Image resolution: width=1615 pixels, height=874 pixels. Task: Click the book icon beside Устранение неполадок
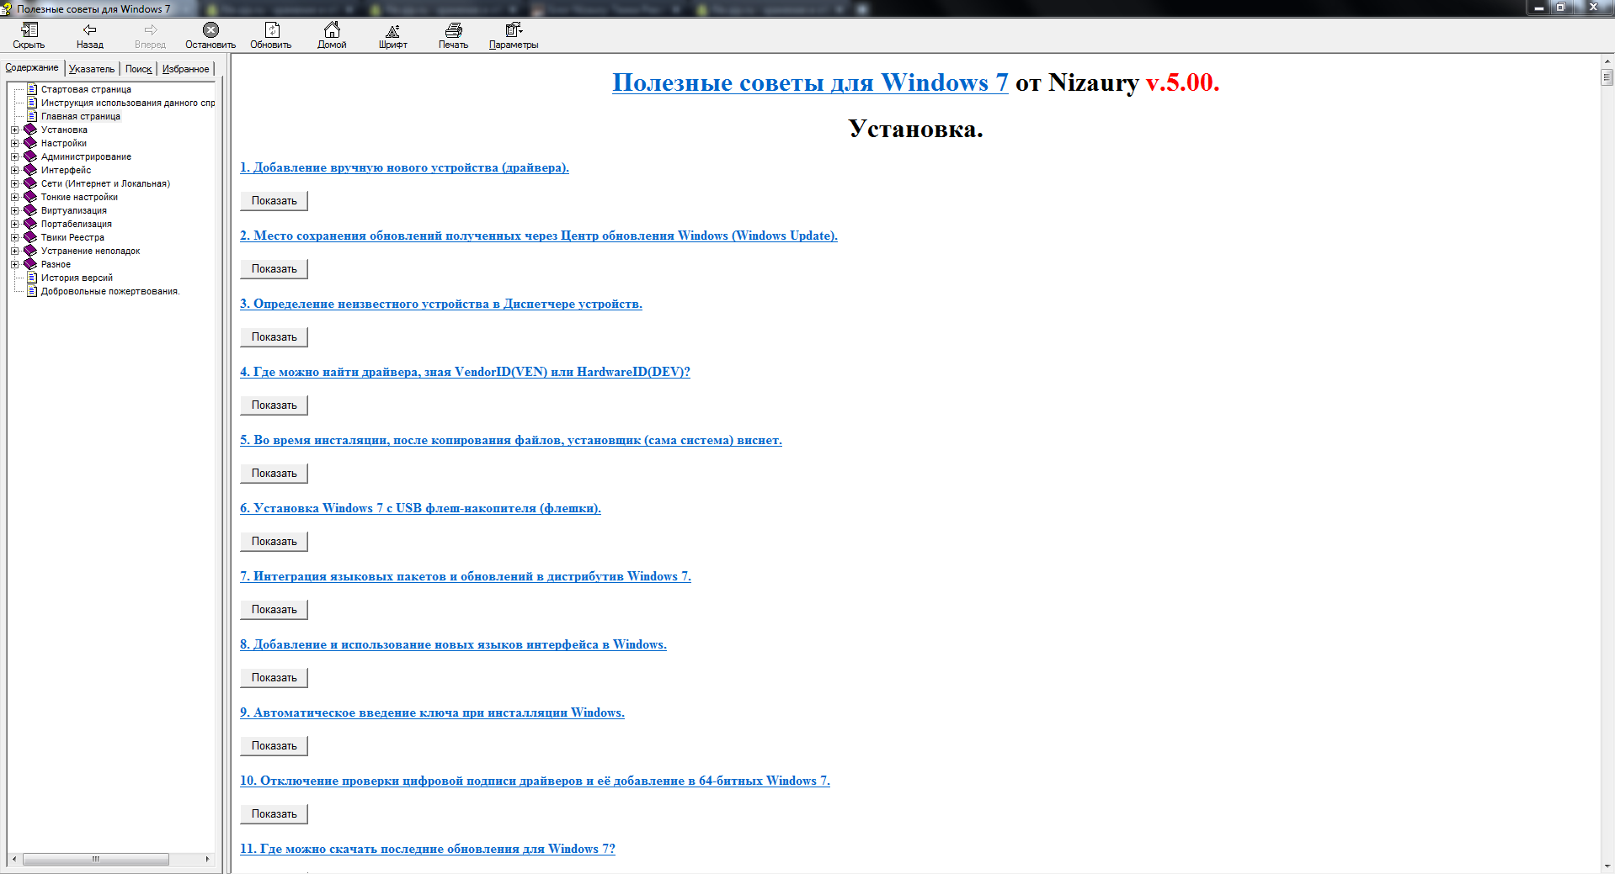pos(30,251)
